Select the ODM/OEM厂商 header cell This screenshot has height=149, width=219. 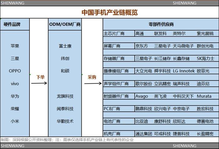65,24
